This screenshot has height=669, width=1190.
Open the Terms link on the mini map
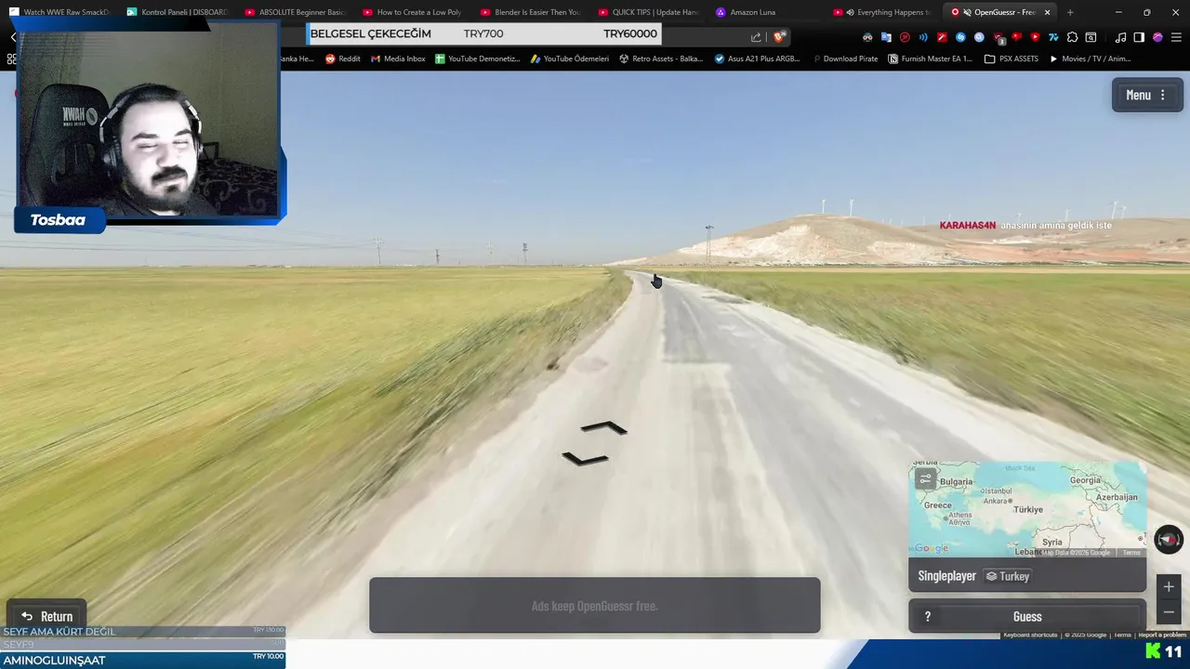(x=1130, y=553)
